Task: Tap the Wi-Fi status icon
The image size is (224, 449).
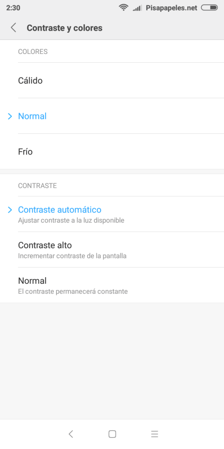Action: click(x=123, y=8)
